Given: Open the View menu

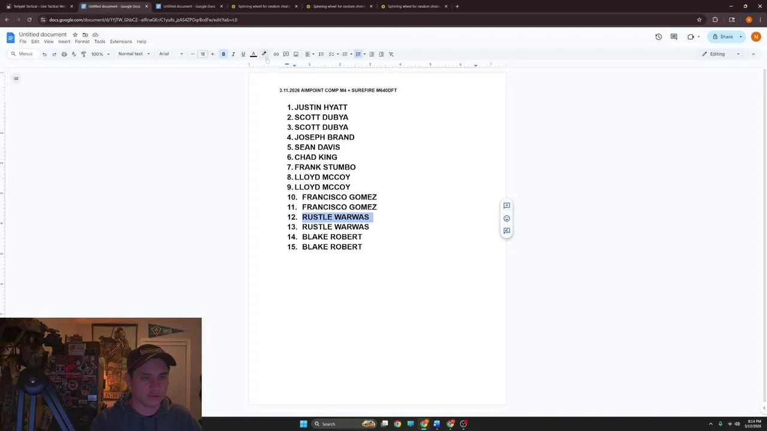Looking at the screenshot, I should (49, 41).
